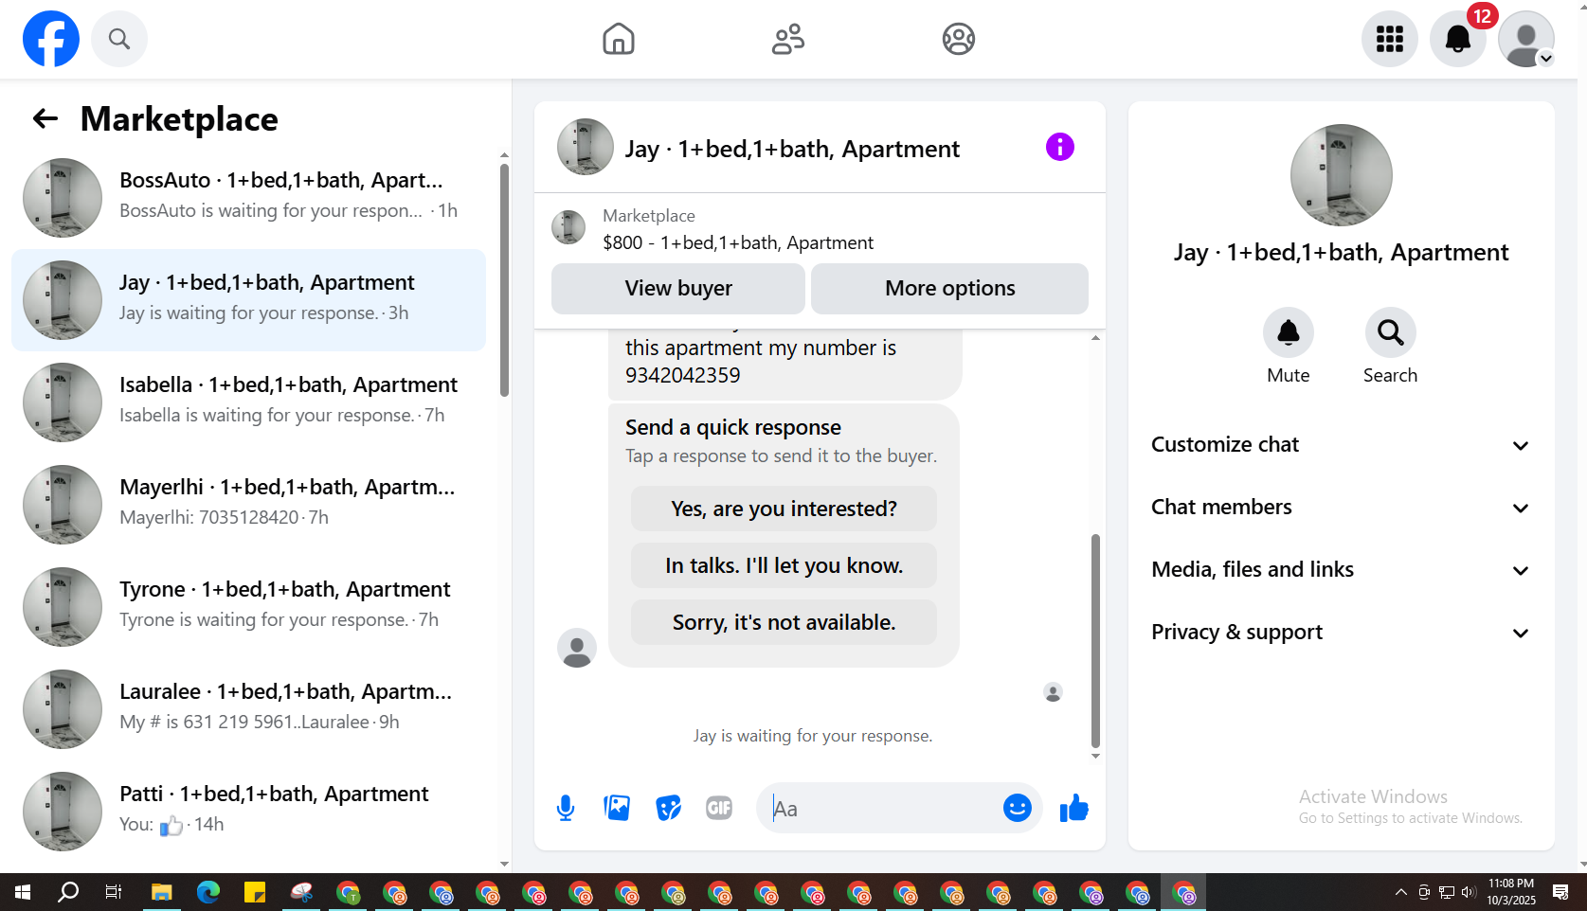This screenshot has height=911, width=1587.
Task: Open the Isabella conversation
Action: coord(248,402)
